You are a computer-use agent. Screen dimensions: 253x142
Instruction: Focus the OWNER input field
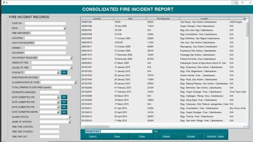pos(45,48)
